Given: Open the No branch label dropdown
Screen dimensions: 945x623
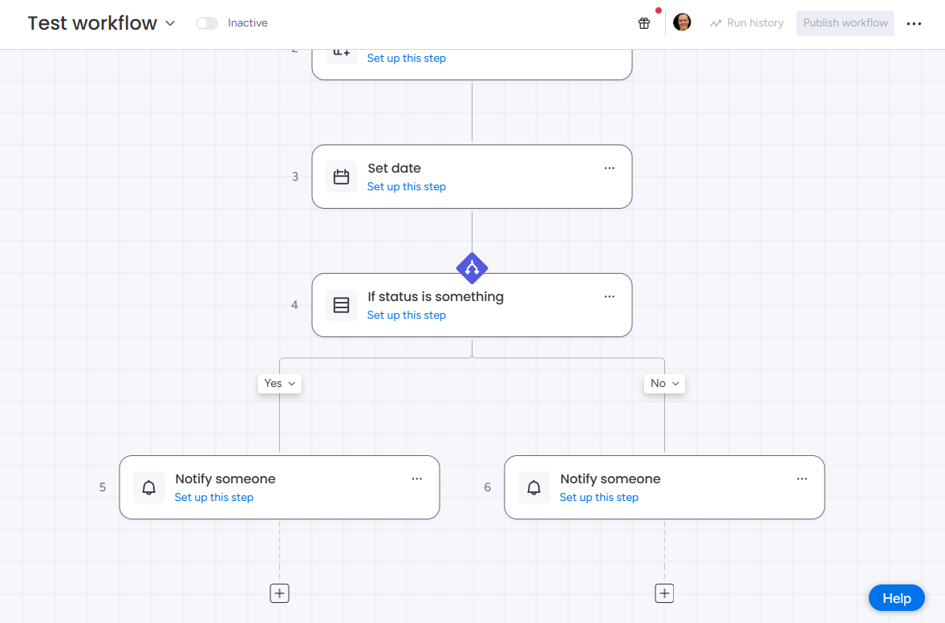Looking at the screenshot, I should pyautogui.click(x=664, y=383).
